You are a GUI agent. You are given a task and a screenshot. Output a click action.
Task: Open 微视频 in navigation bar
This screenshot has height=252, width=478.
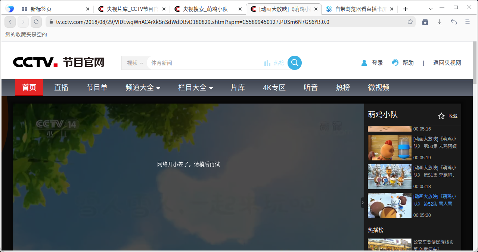(x=379, y=87)
